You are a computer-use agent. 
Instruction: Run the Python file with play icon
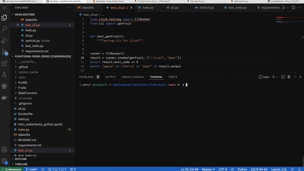point(284,8)
